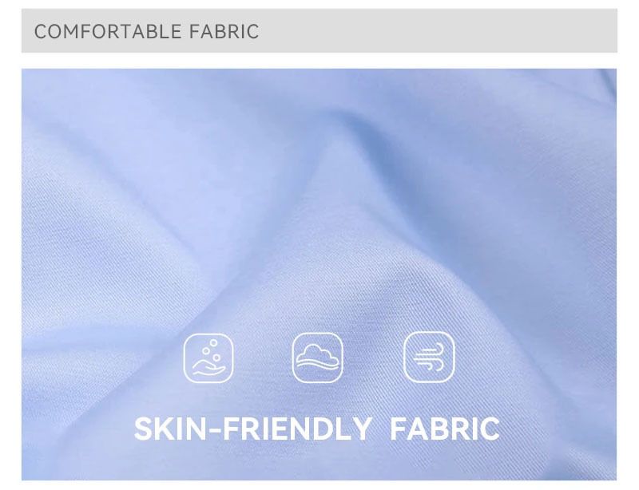Select the white word FABRIC in caption

(445, 429)
